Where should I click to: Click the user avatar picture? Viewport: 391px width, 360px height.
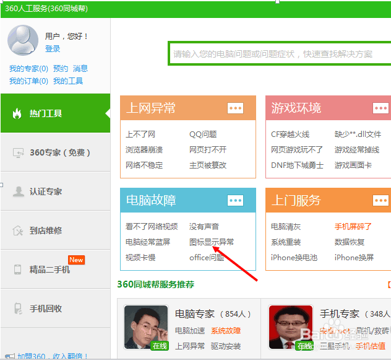pyautogui.click(x=23, y=40)
